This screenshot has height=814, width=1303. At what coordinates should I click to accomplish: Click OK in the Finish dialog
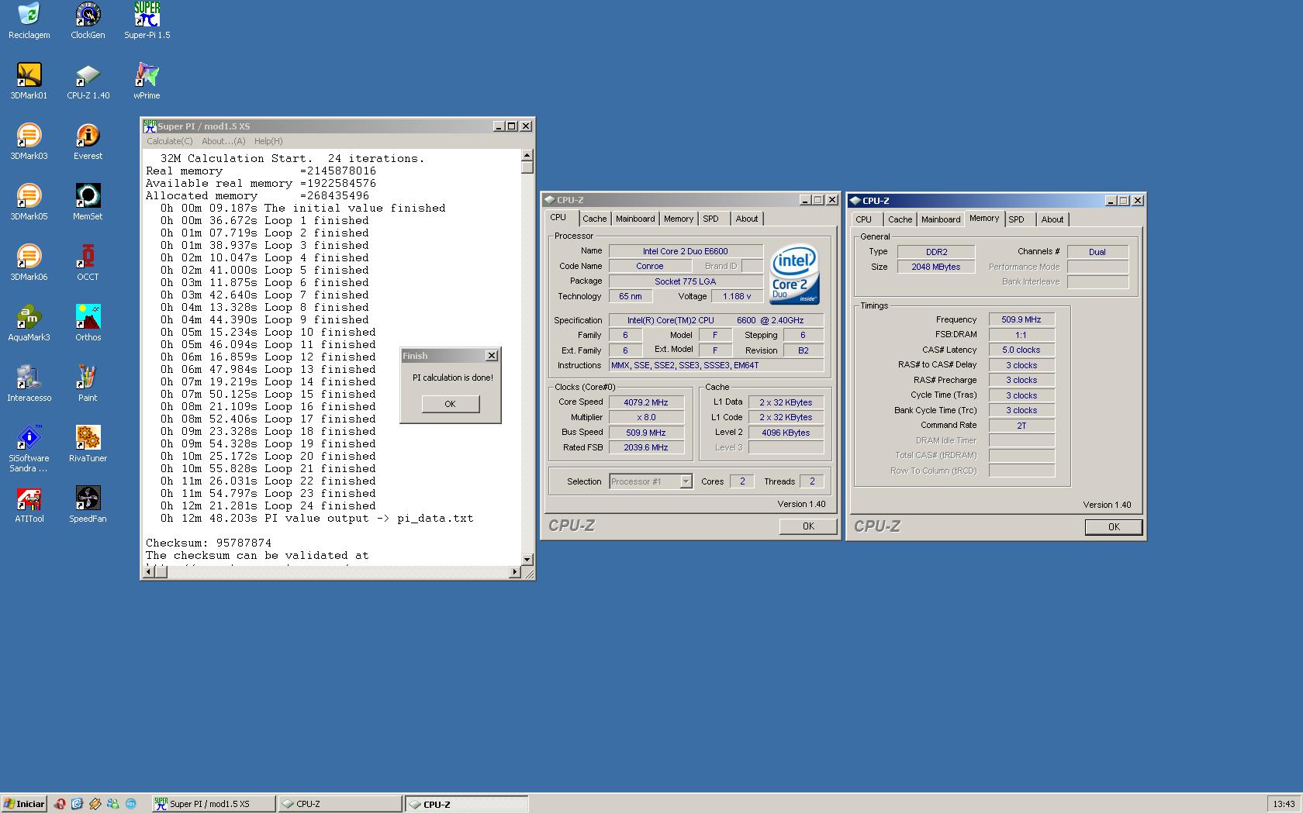point(450,404)
